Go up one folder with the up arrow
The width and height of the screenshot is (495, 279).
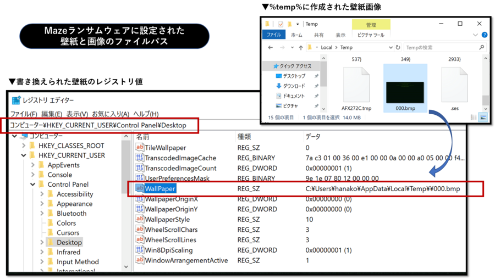point(299,47)
